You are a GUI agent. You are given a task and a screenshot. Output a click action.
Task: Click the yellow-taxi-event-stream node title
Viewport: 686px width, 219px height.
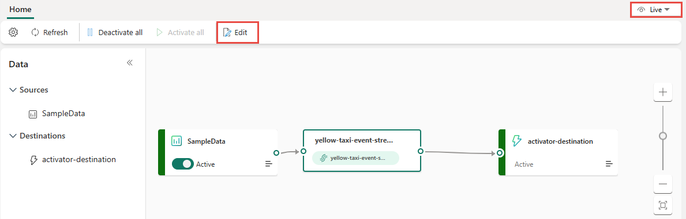tap(354, 140)
